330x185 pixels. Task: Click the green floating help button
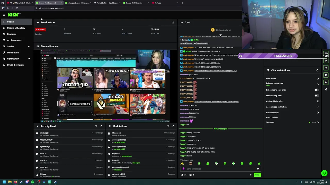coord(324,173)
